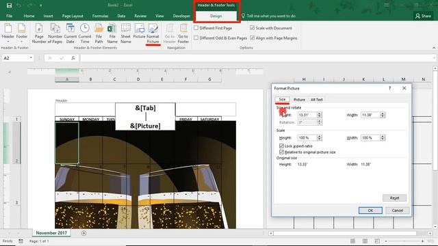Insert Page Number header element
The width and height of the screenshot is (438, 246).
39,33
